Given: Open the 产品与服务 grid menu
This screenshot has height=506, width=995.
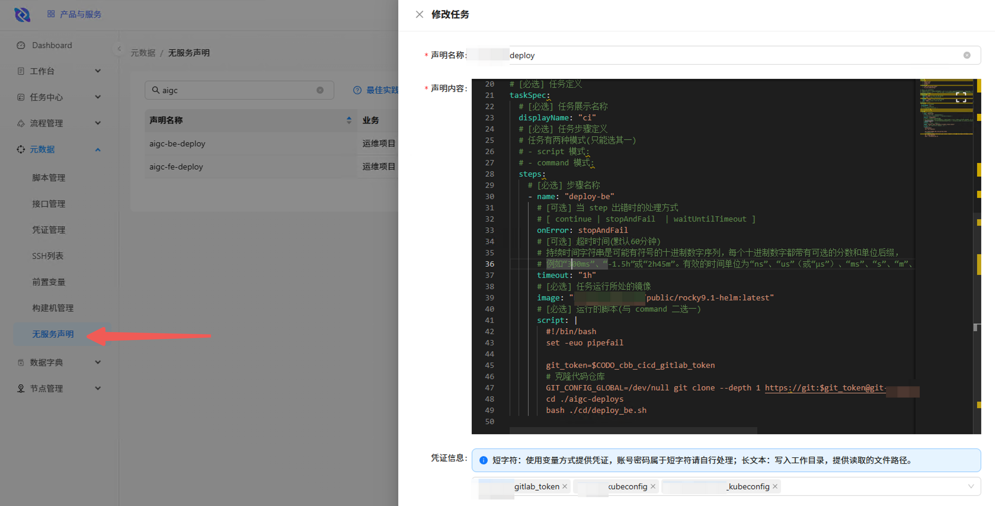Looking at the screenshot, I should [x=74, y=14].
